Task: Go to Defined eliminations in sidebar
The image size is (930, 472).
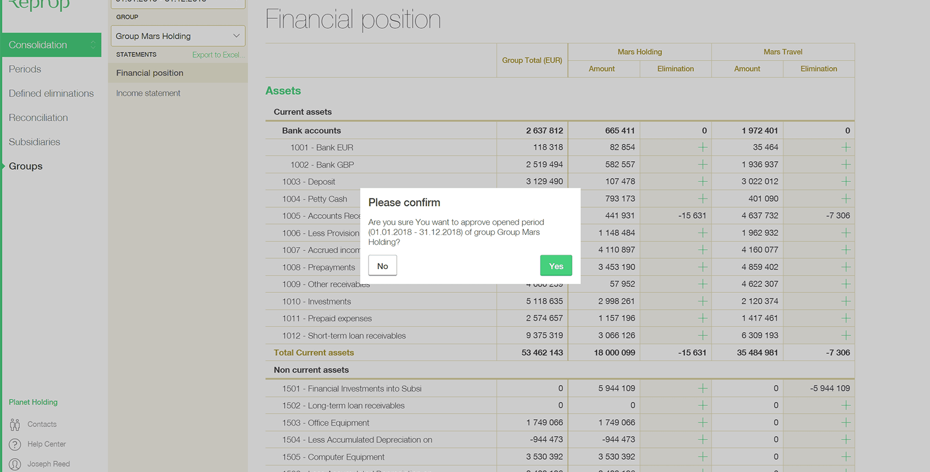Action: 51,93
